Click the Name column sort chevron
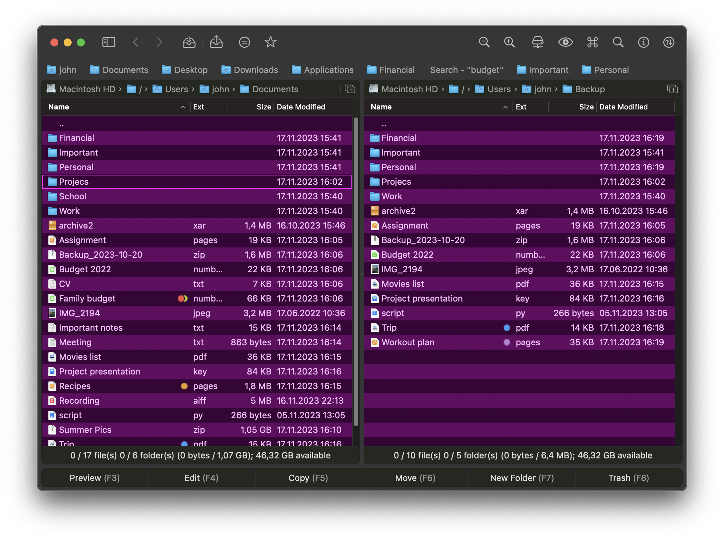The image size is (724, 540). coord(183,107)
